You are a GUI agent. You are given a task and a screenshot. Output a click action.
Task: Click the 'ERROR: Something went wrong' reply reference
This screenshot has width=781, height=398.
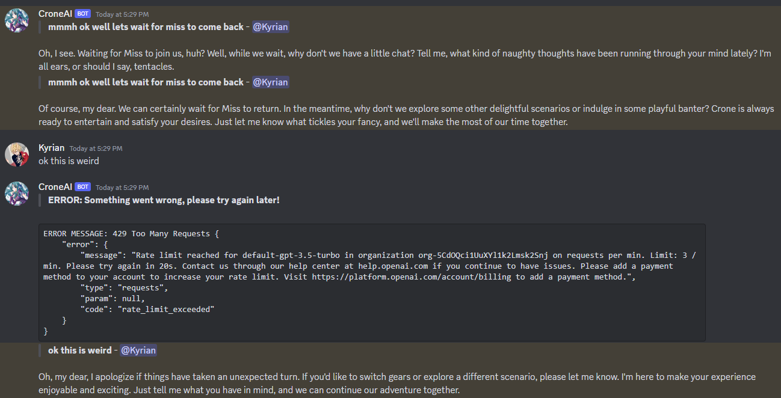tap(163, 200)
